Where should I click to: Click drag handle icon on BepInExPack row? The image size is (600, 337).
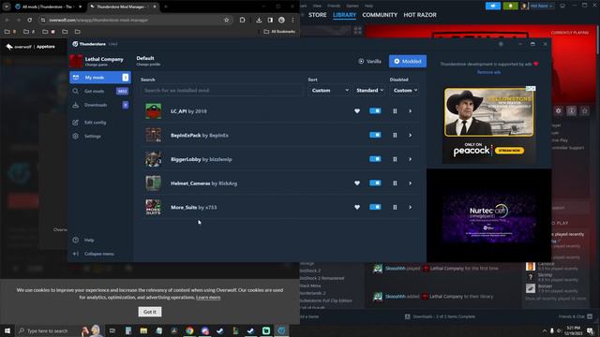395,135
